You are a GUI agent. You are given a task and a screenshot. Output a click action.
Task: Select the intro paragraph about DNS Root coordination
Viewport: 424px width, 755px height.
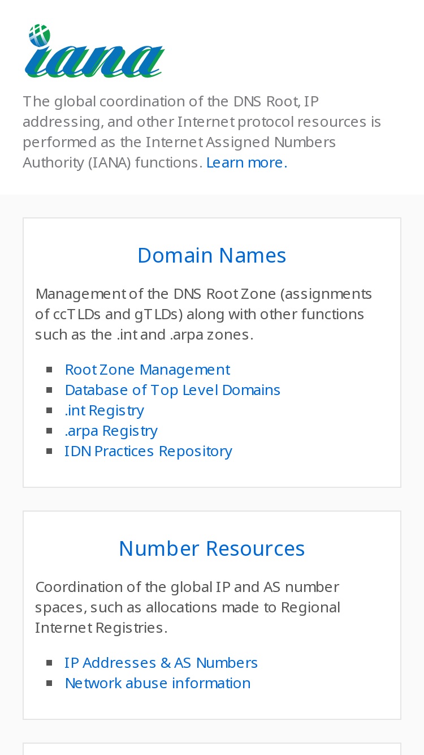point(202,132)
